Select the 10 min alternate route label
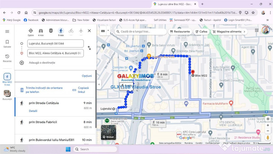Screen dimensions: 273x154 click(158, 123)
